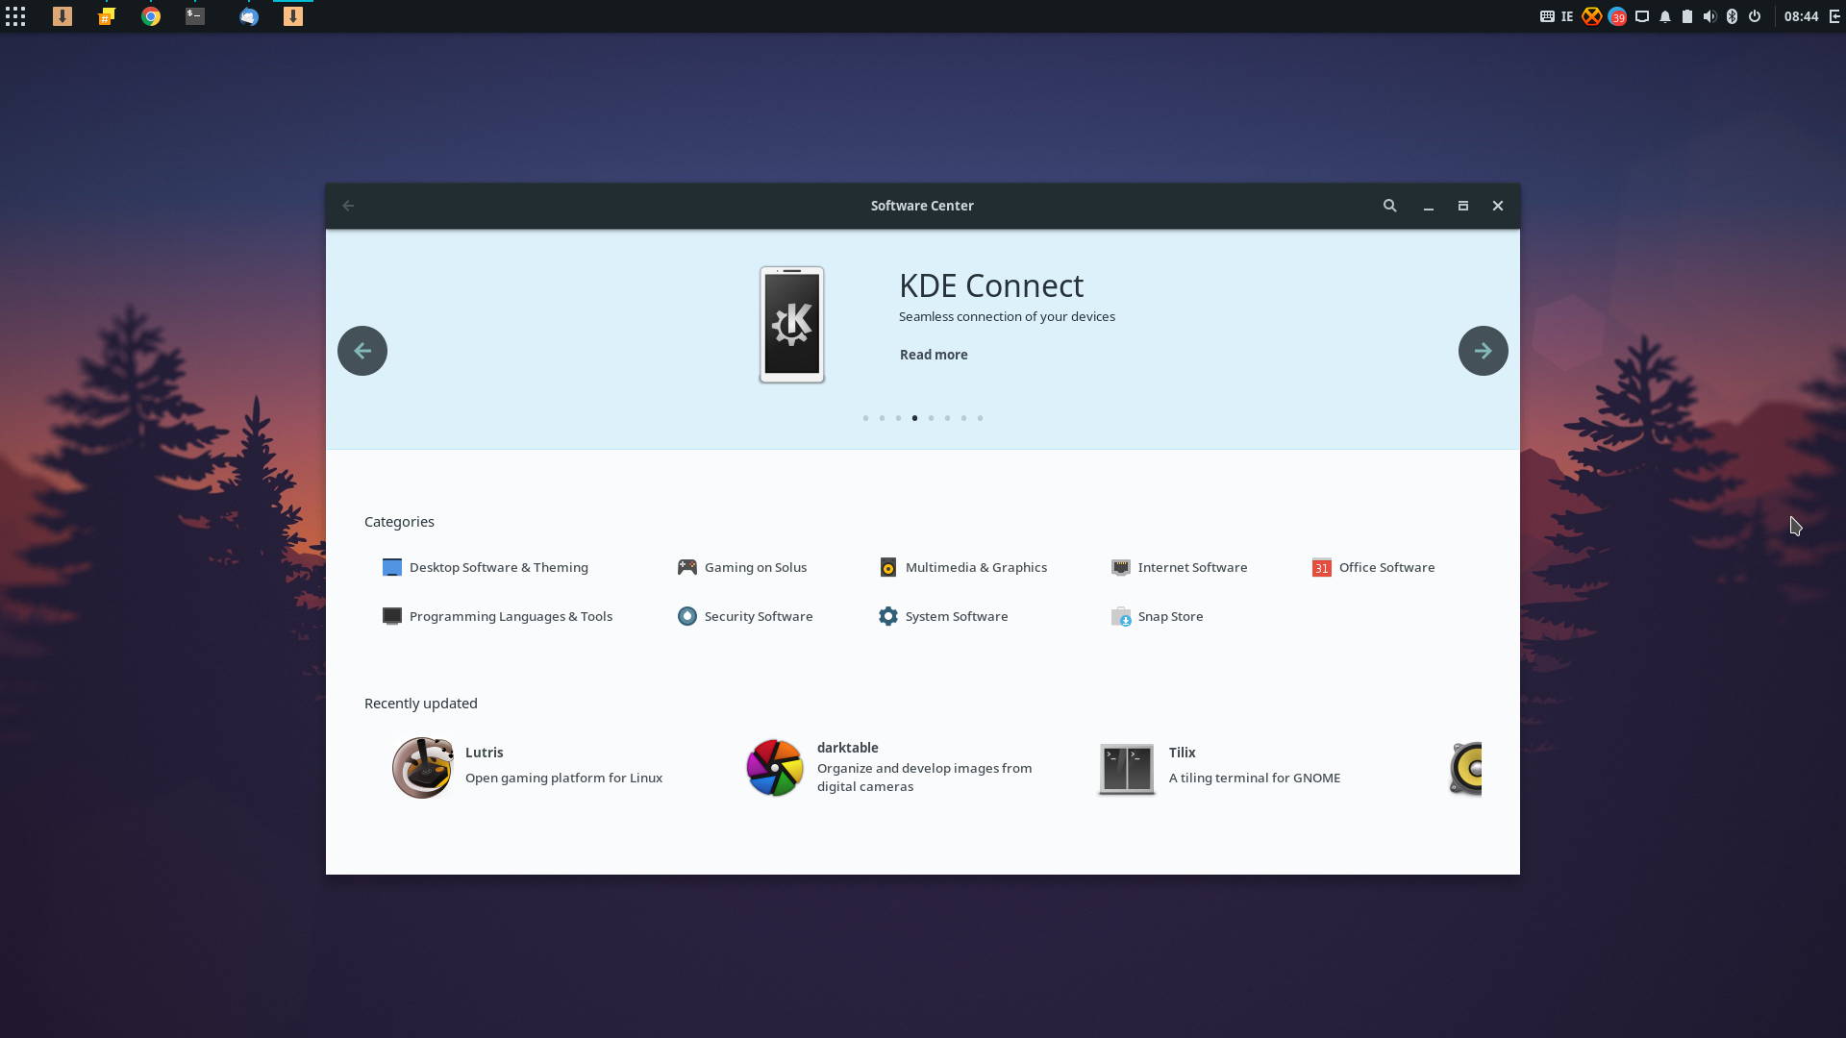The image size is (1846, 1038).
Task: Advance to the next featured app slide
Action: tap(1484, 351)
